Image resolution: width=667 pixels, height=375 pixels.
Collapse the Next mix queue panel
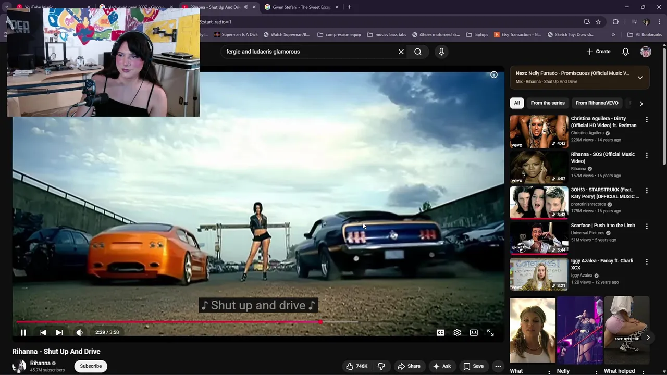[640, 77]
